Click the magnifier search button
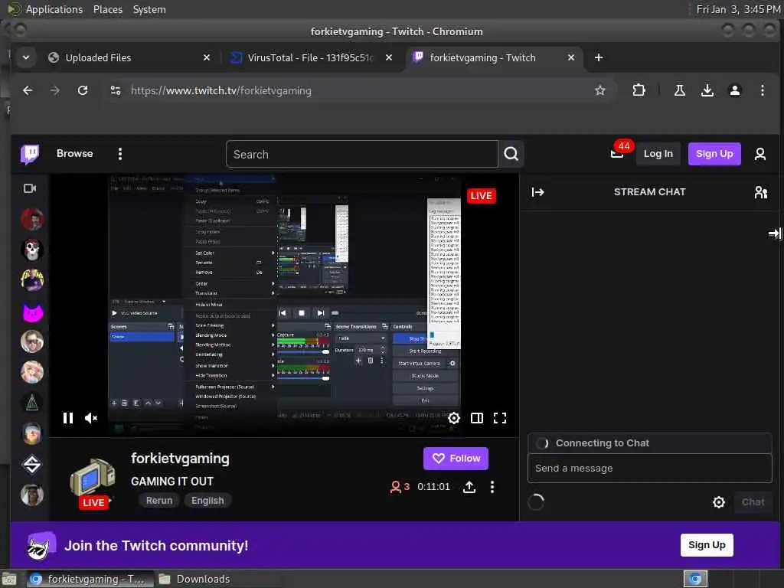784x588 pixels. (x=511, y=154)
